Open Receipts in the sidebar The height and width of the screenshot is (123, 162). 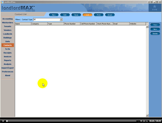(8, 53)
